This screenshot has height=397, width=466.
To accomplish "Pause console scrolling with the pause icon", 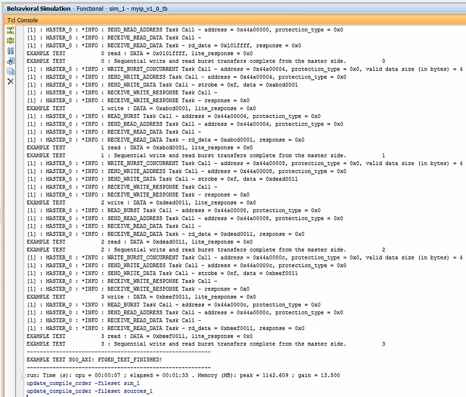I will [10, 50].
